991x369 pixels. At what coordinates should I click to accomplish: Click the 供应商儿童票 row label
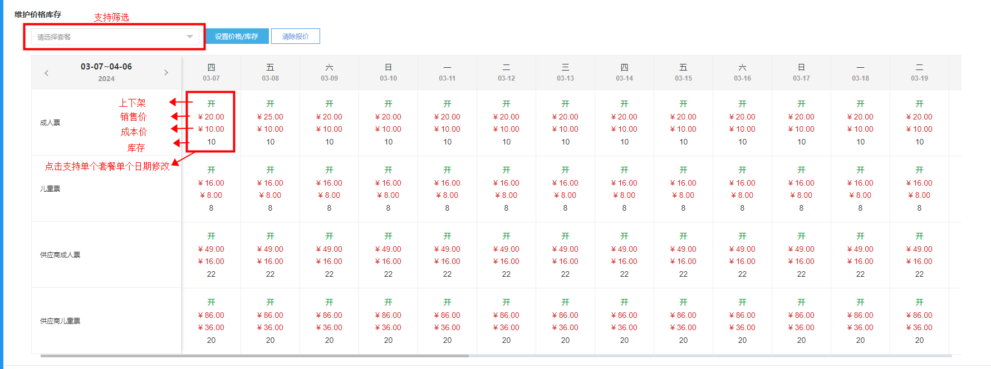tap(60, 321)
